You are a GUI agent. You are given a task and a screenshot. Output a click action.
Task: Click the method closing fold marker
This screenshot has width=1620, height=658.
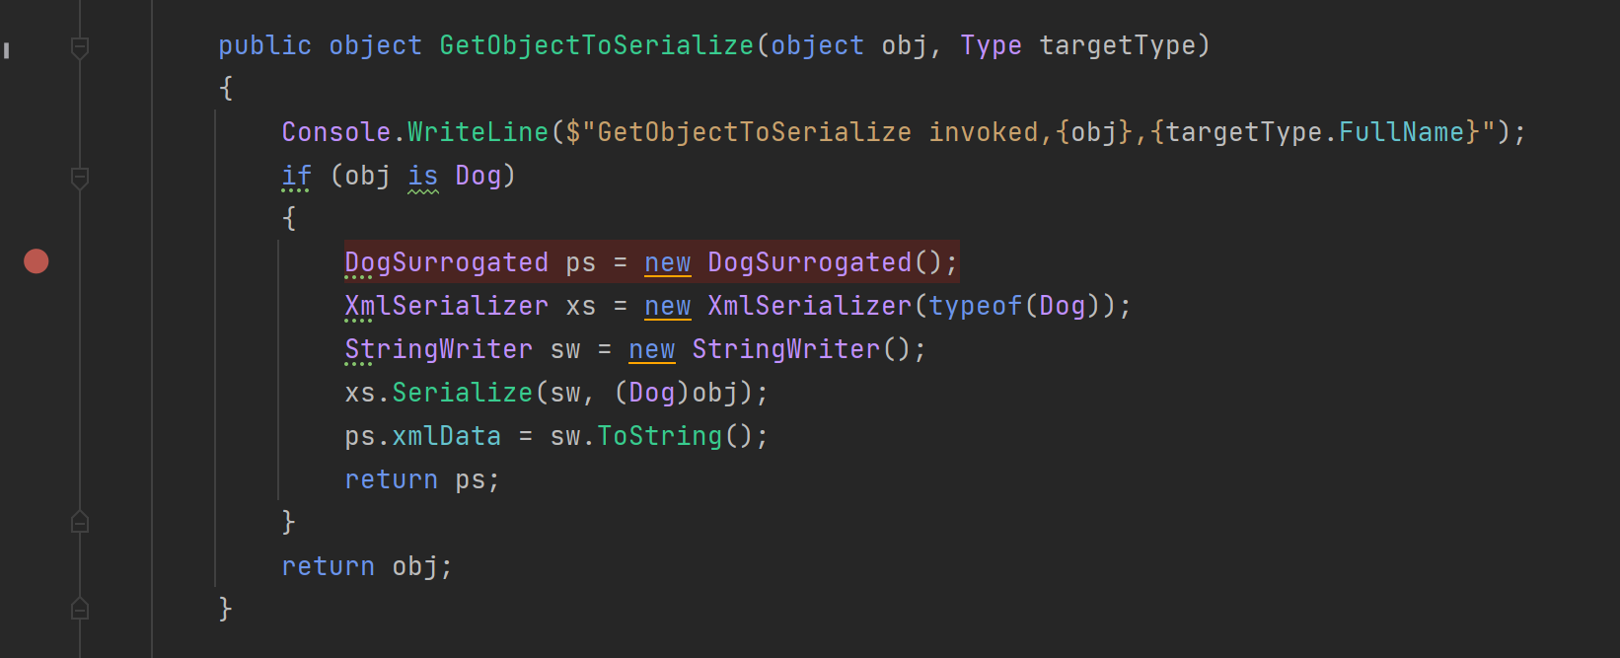80,609
